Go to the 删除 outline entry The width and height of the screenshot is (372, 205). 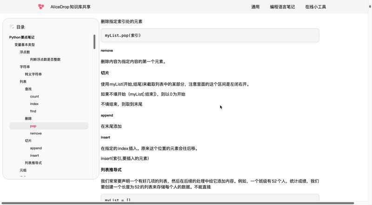pos(28,118)
